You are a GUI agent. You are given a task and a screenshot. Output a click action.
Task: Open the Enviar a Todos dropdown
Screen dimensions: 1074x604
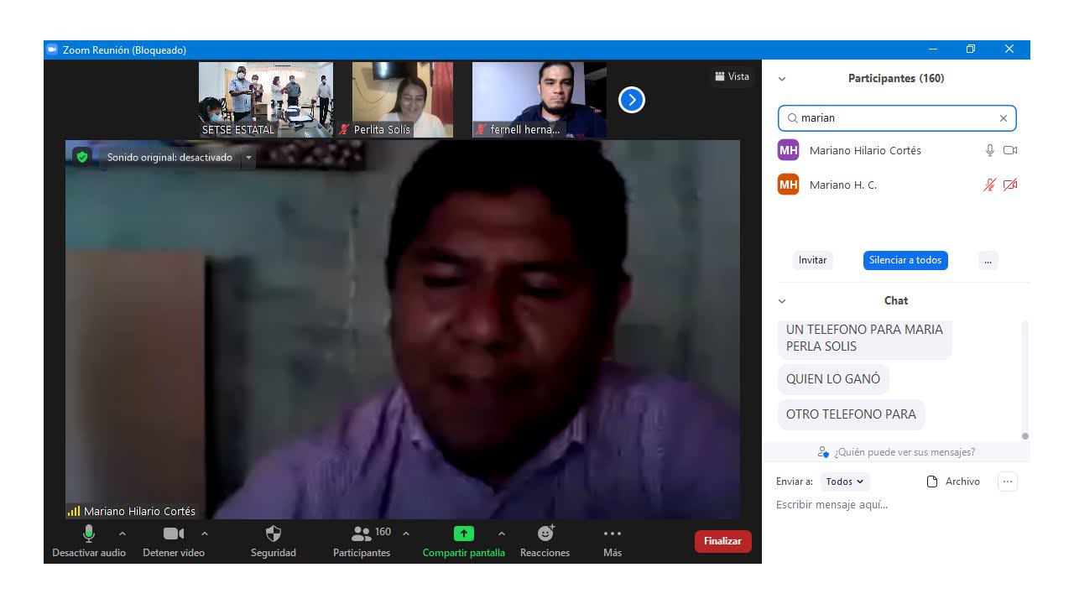point(845,482)
